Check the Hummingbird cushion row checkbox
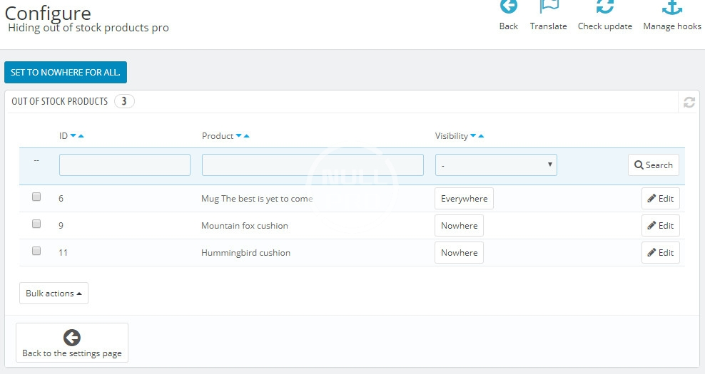 36,251
